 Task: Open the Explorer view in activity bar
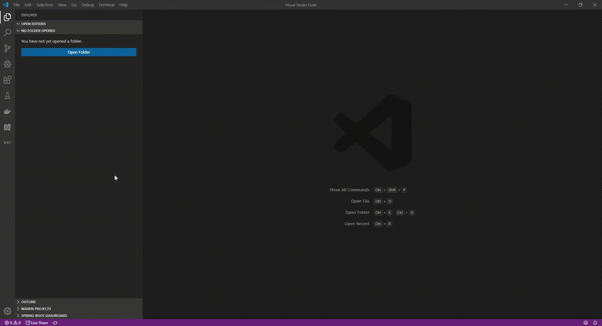click(x=8, y=17)
